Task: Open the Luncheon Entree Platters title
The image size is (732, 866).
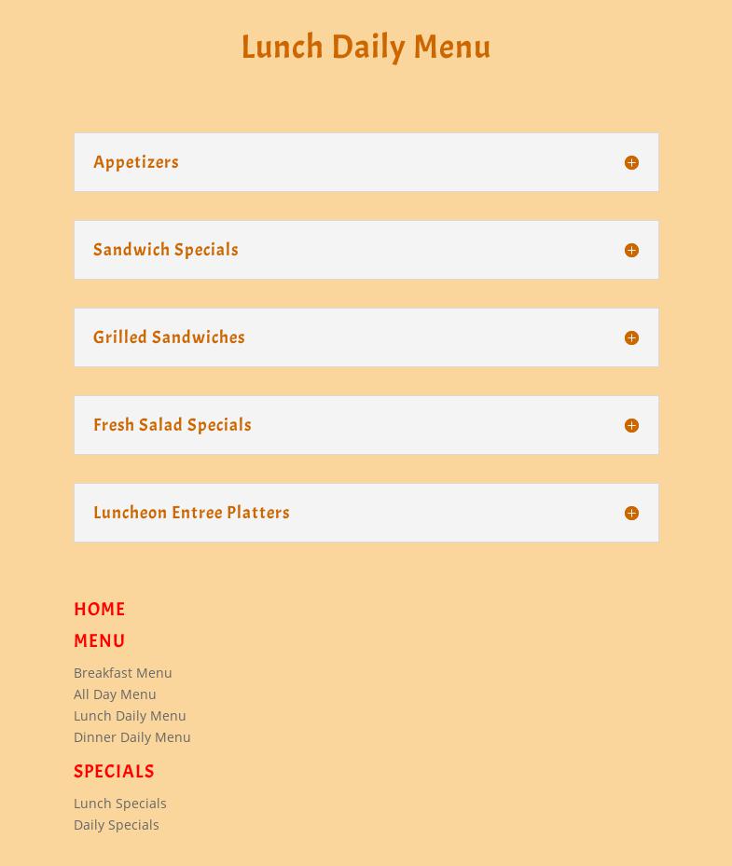Action: tap(191, 513)
